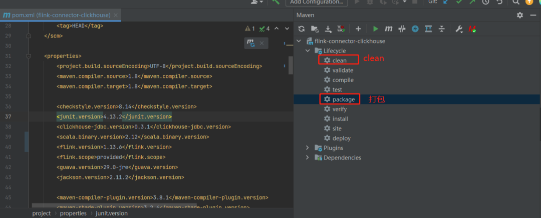
Task: Show Maven dependencies diagram icon
Action: tap(428, 29)
